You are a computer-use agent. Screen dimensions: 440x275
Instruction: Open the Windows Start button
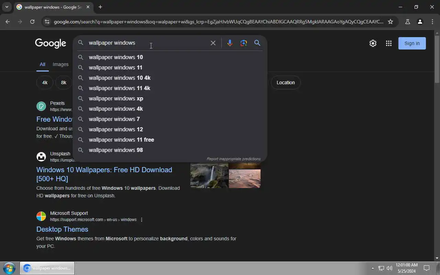point(9,268)
